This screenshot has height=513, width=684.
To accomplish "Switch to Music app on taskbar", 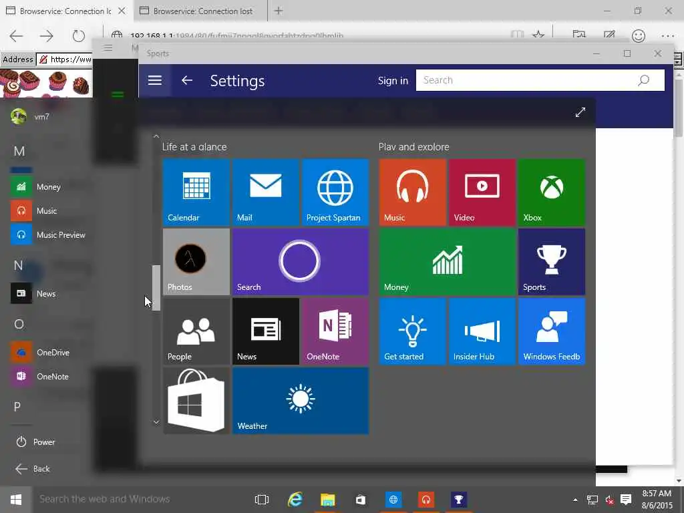I will [x=425, y=500].
